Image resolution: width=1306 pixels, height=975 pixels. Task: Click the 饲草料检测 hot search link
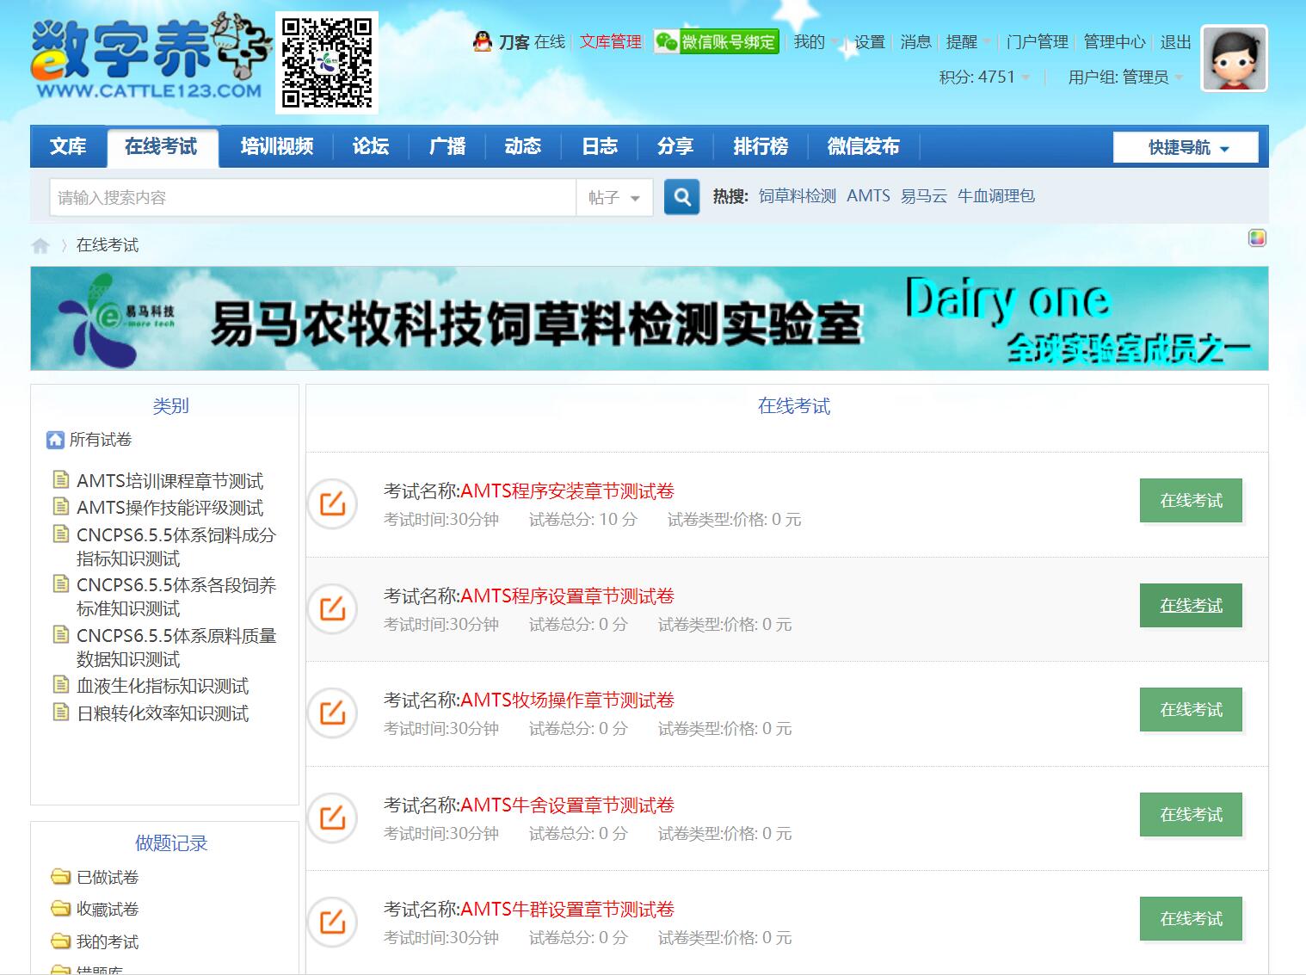click(798, 196)
